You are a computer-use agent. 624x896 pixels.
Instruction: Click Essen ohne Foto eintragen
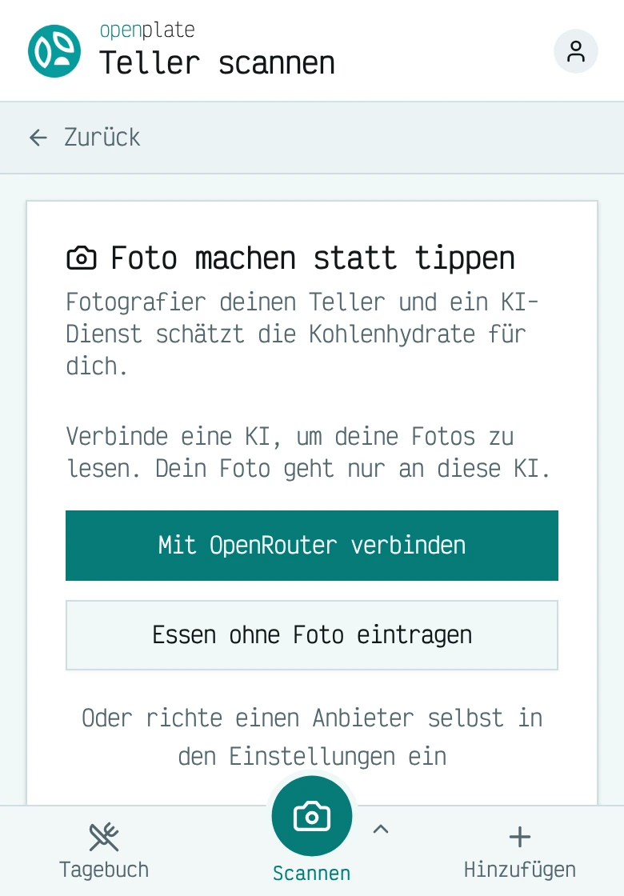312,635
